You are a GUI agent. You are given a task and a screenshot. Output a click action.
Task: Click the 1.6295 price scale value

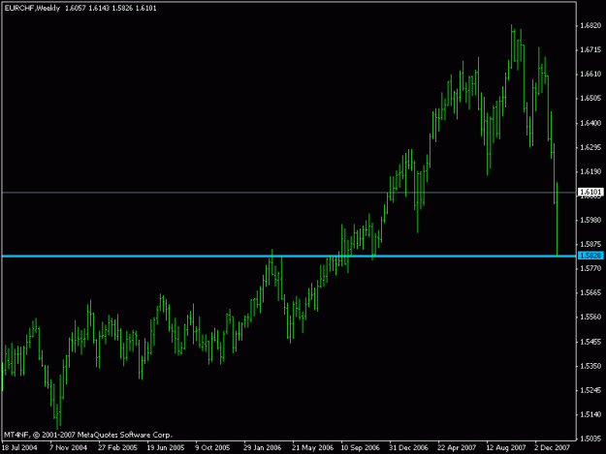pos(590,147)
